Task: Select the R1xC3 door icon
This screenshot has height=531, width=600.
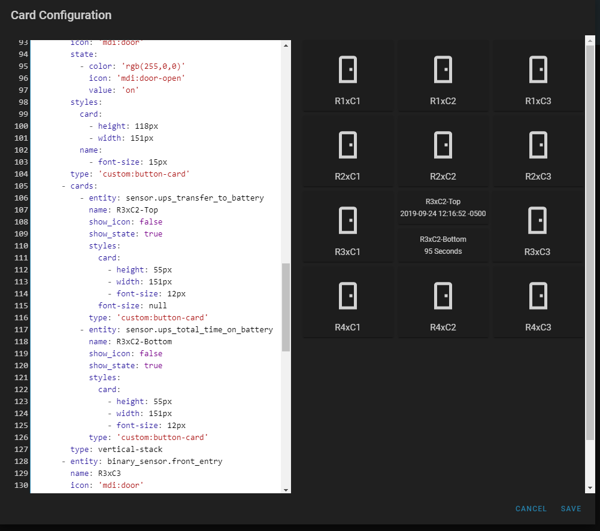Action: coord(538,69)
